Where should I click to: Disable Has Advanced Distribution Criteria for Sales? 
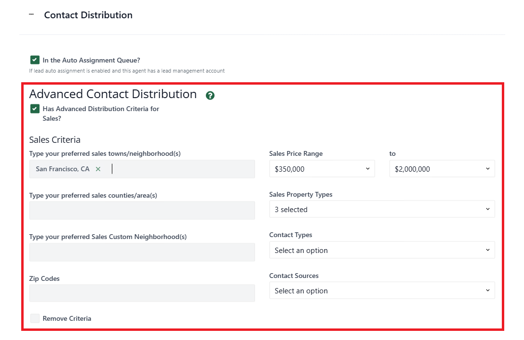(34, 109)
